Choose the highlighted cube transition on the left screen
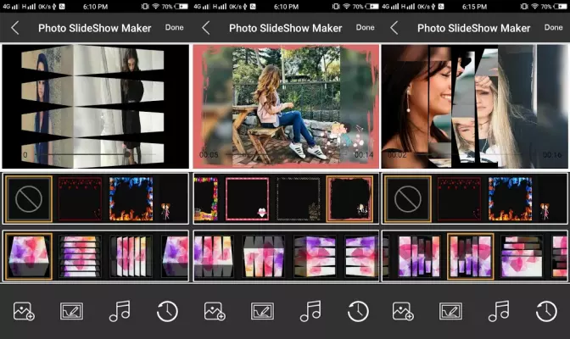The height and width of the screenshot is (339, 570). (28, 255)
